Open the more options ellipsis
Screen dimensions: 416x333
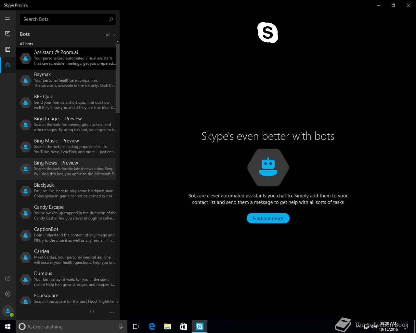coord(111,312)
